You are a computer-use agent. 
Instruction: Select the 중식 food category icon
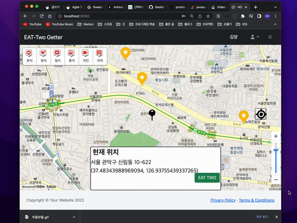(x=71, y=56)
